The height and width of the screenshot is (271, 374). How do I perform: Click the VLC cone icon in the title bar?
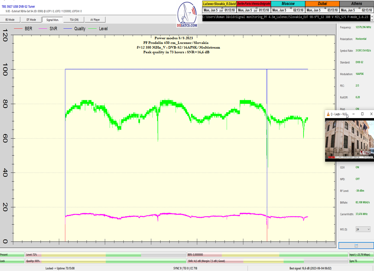coord(328,114)
